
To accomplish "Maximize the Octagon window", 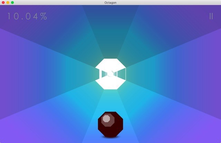I will coord(12,2).
